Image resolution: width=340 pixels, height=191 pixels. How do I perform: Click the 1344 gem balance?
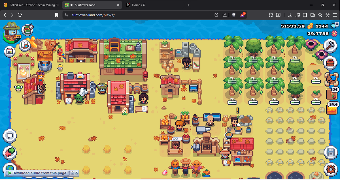click(x=322, y=26)
